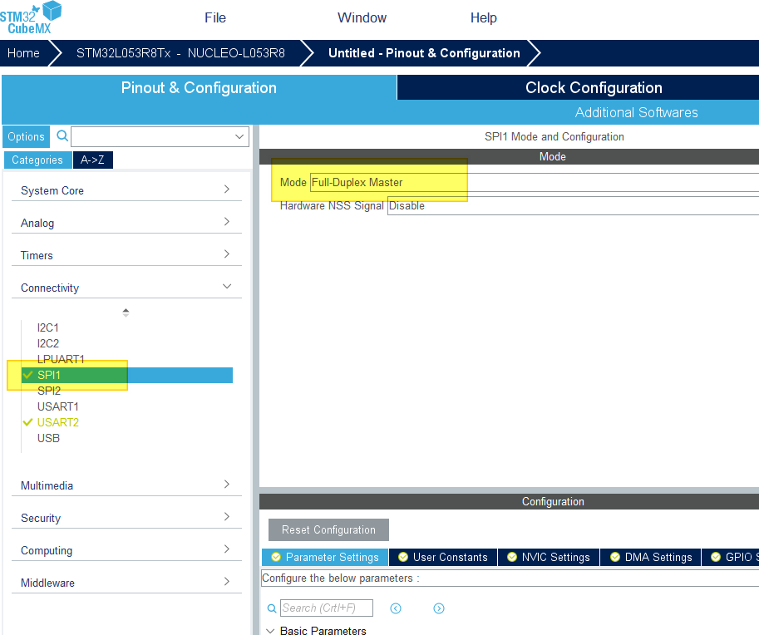The image size is (759, 635).
Task: Open the Window menu
Action: [x=362, y=18]
